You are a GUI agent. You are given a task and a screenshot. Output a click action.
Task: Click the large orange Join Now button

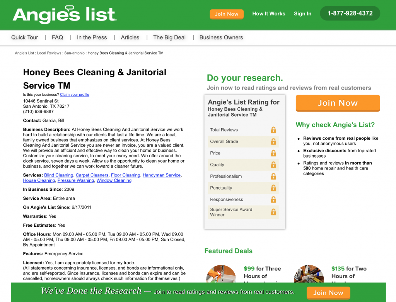click(x=338, y=103)
